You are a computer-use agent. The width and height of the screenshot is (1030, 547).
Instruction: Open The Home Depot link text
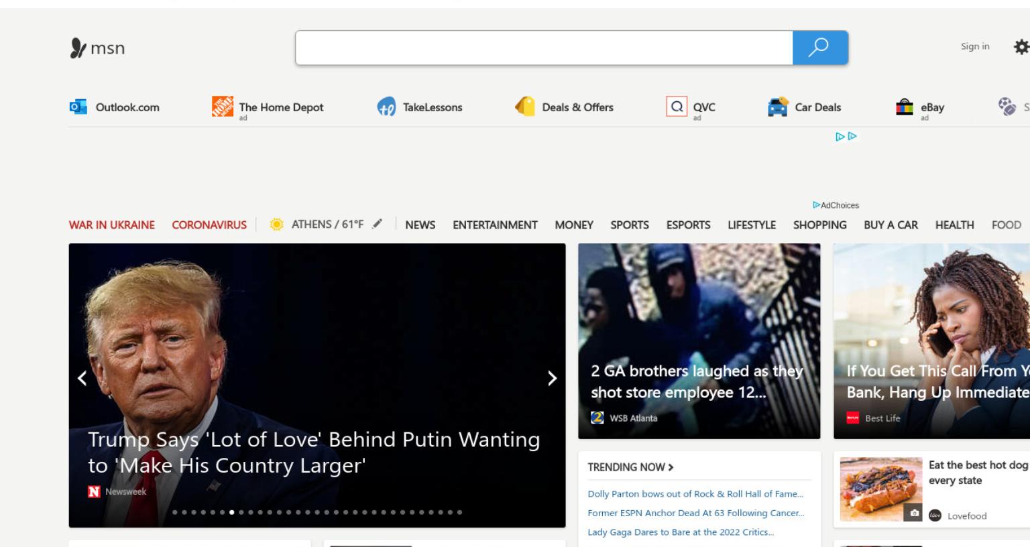281,107
